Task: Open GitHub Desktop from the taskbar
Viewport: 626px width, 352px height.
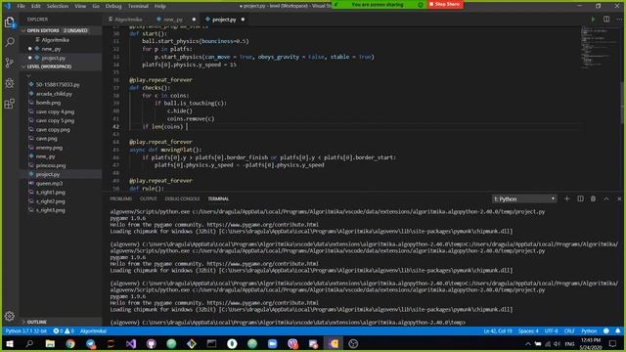Action: tap(152, 343)
